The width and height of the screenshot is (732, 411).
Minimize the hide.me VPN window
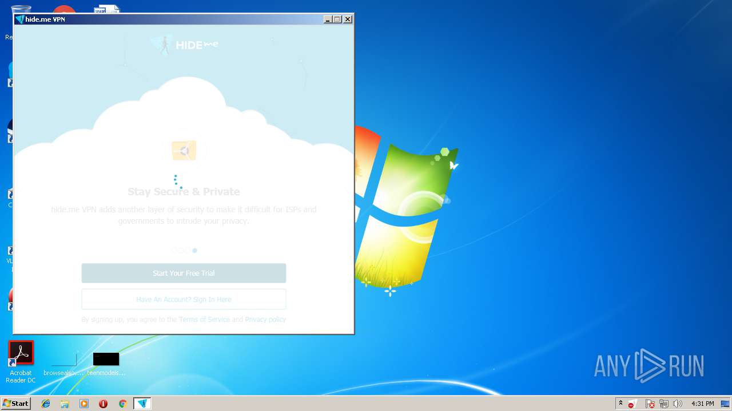tap(328, 19)
